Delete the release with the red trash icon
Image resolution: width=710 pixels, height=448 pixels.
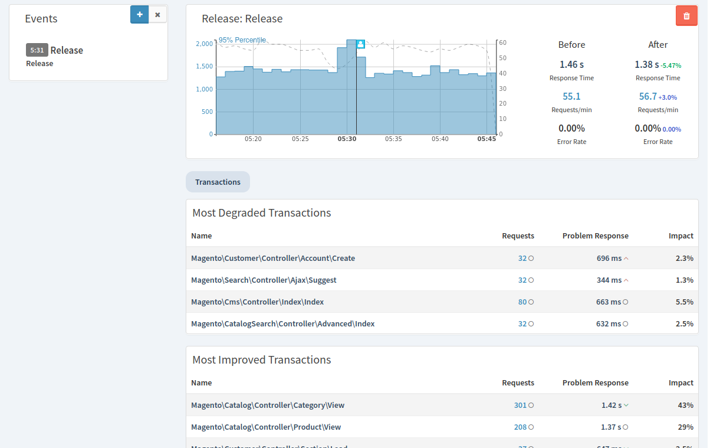[686, 16]
